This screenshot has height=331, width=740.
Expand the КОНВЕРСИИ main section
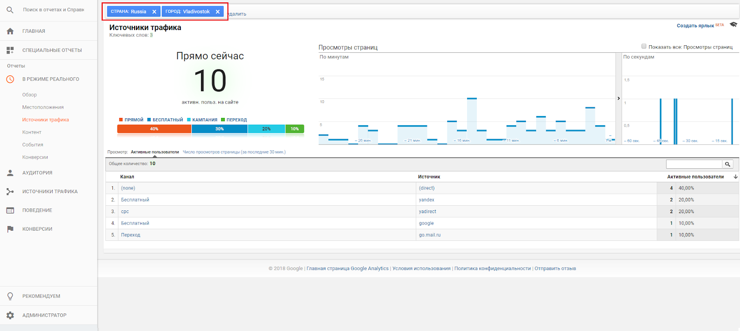point(37,229)
